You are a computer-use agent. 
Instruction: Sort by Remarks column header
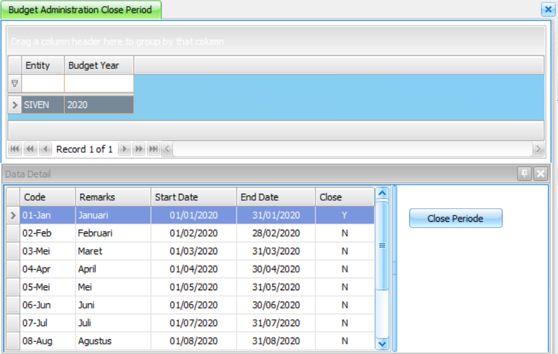[113, 197]
